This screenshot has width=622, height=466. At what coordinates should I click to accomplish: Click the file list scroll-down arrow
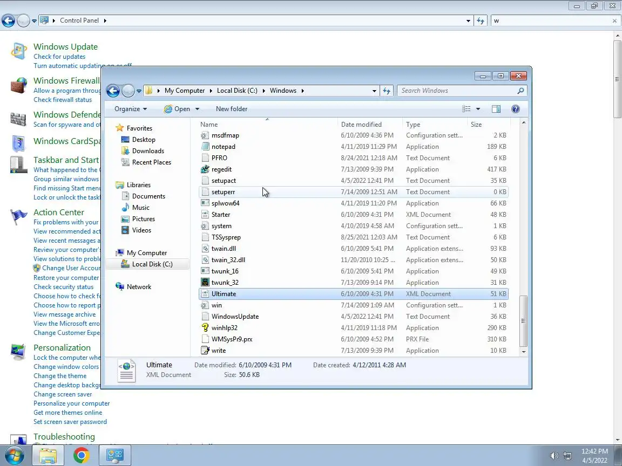pos(524,352)
